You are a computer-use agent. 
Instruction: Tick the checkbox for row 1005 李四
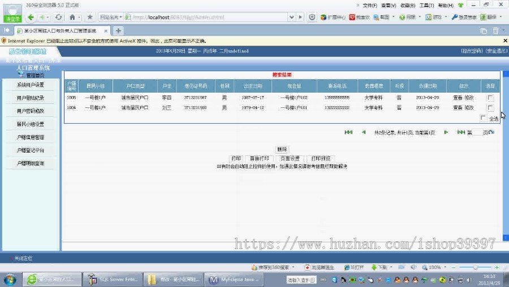coord(490,98)
